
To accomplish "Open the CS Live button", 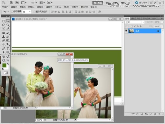I will pyautogui.click(x=141, y=3).
